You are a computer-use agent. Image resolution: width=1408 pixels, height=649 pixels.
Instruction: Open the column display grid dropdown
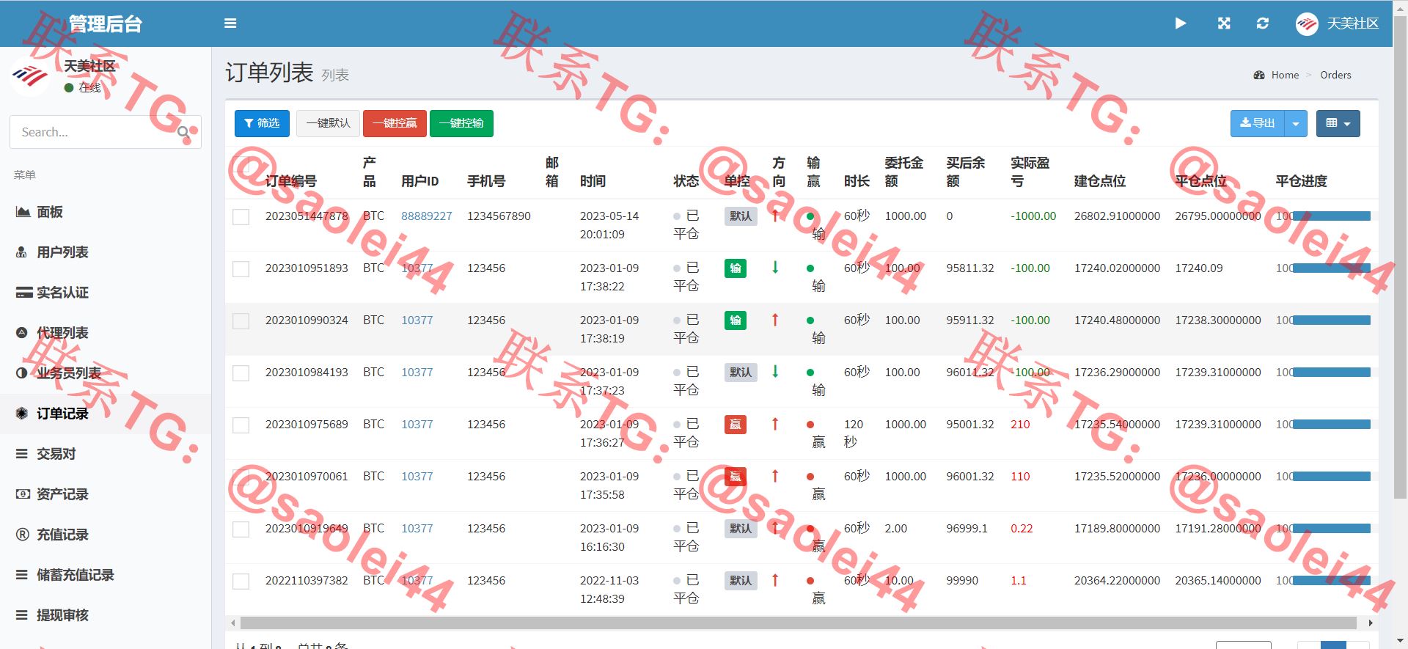coord(1338,123)
